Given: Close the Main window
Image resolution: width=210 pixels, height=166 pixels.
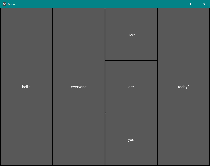Looking at the screenshot, I should (x=204, y=4).
